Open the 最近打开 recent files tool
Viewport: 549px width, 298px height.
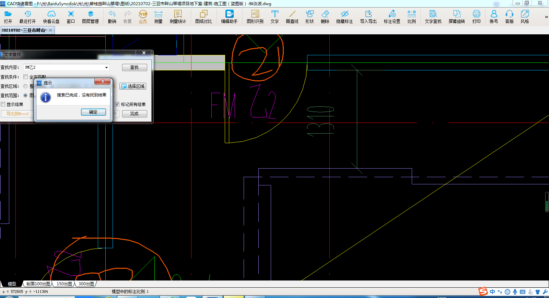pyautogui.click(x=27, y=16)
